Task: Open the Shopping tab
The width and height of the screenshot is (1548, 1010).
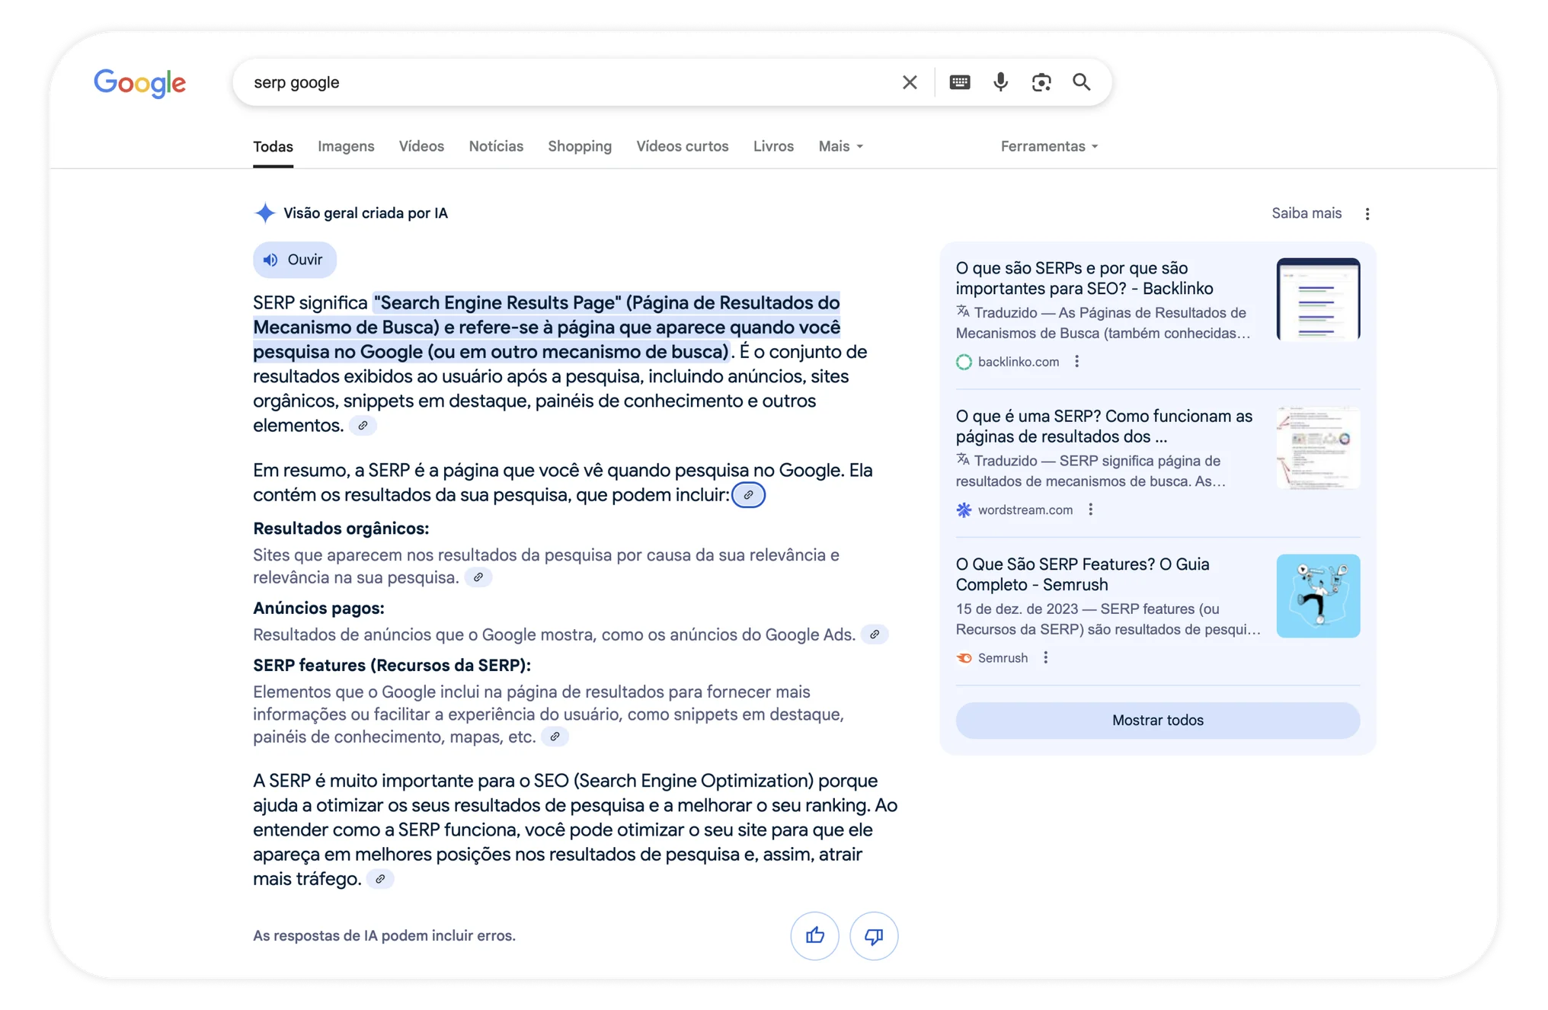Action: coord(580,146)
